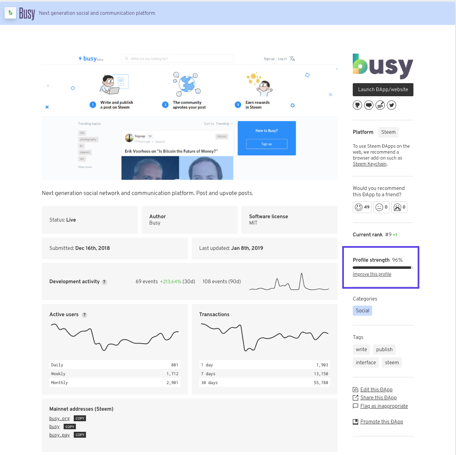The height and width of the screenshot is (455, 456).
Task: Open the busy.pay address link
Action: [x=59, y=435]
